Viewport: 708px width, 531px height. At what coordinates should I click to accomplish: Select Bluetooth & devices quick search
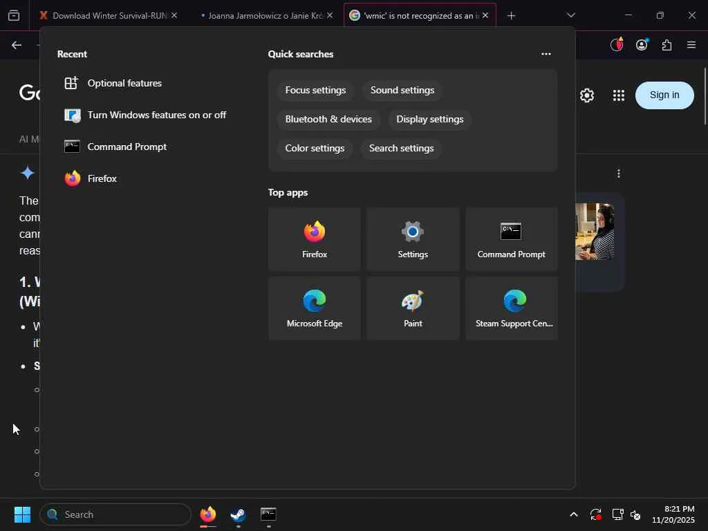pos(328,119)
